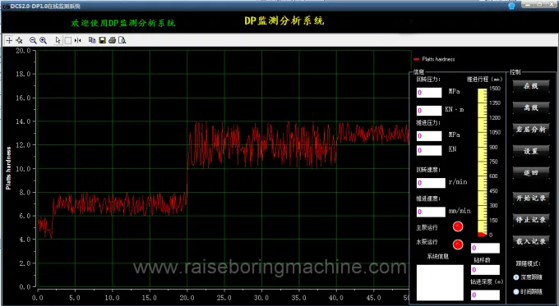
Task: Select the rectangle selection tool
Action: [68, 40]
